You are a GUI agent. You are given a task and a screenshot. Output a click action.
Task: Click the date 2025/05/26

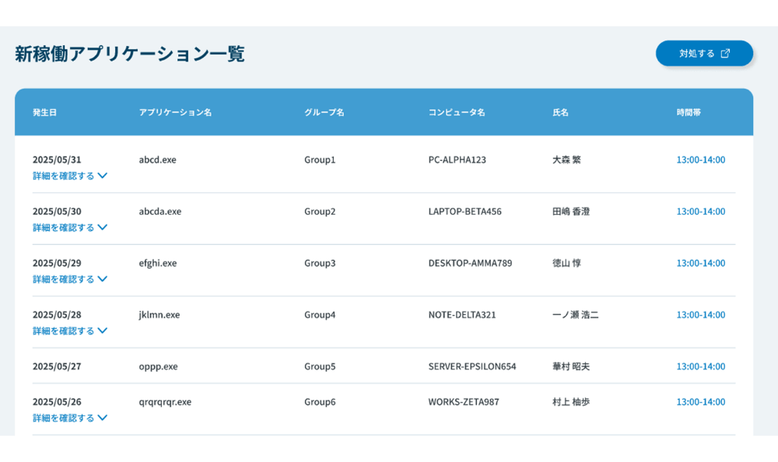pyautogui.click(x=57, y=402)
